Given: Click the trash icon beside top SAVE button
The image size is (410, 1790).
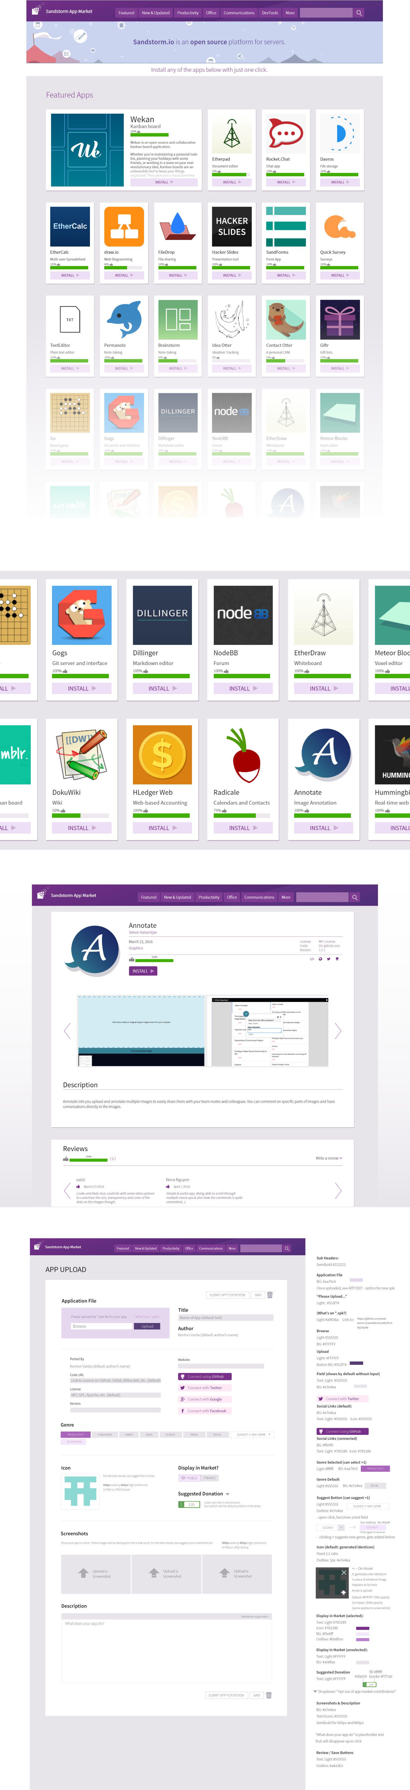Looking at the screenshot, I should tap(270, 1295).
